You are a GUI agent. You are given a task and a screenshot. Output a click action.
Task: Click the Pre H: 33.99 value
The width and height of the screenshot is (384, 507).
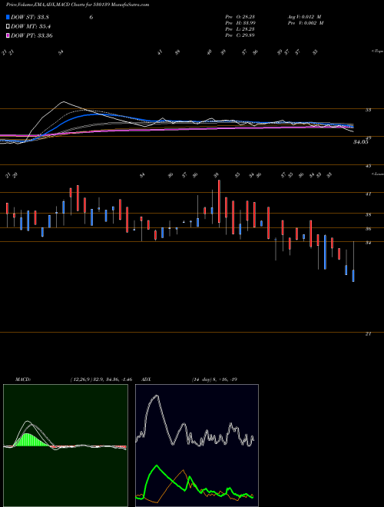[x=240, y=23]
